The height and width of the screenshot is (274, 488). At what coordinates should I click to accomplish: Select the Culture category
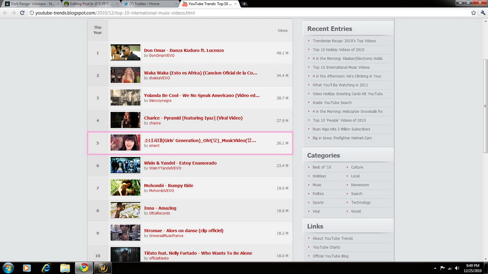click(x=357, y=167)
